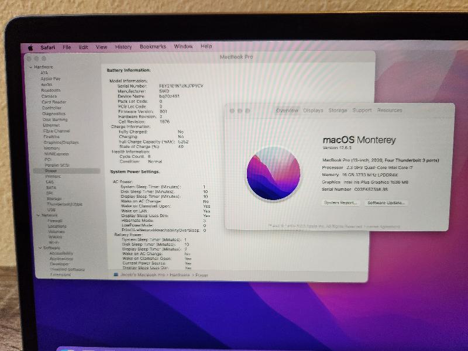468x351 pixels.
Task: Switch to the Resources tab
Action: pos(390,111)
